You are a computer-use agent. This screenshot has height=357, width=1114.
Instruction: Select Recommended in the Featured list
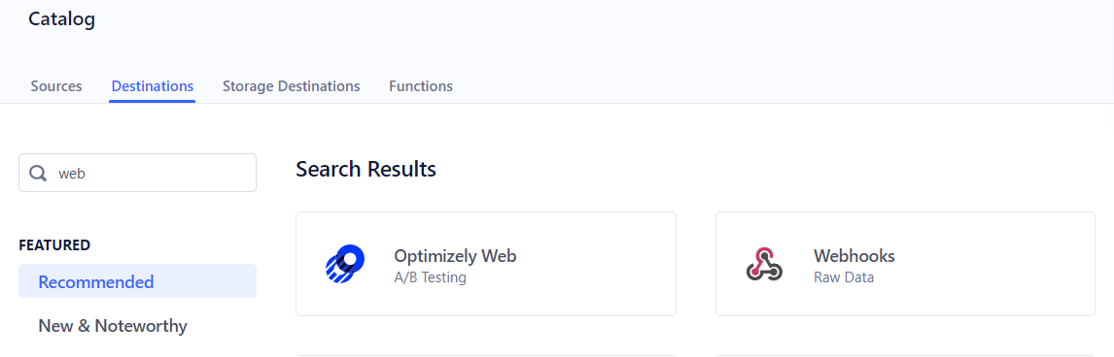coord(137,281)
